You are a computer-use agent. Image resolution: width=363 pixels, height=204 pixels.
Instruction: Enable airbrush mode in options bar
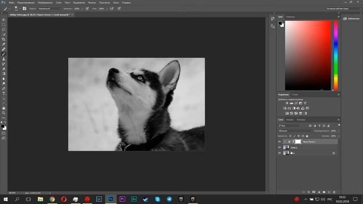[112, 8]
